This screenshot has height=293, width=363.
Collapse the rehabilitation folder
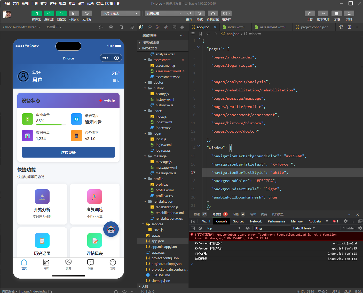pos(163,201)
